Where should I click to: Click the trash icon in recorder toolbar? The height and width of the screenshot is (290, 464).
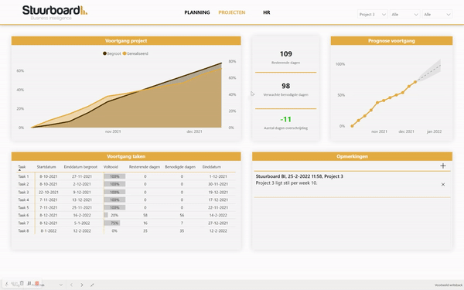pos(22,284)
